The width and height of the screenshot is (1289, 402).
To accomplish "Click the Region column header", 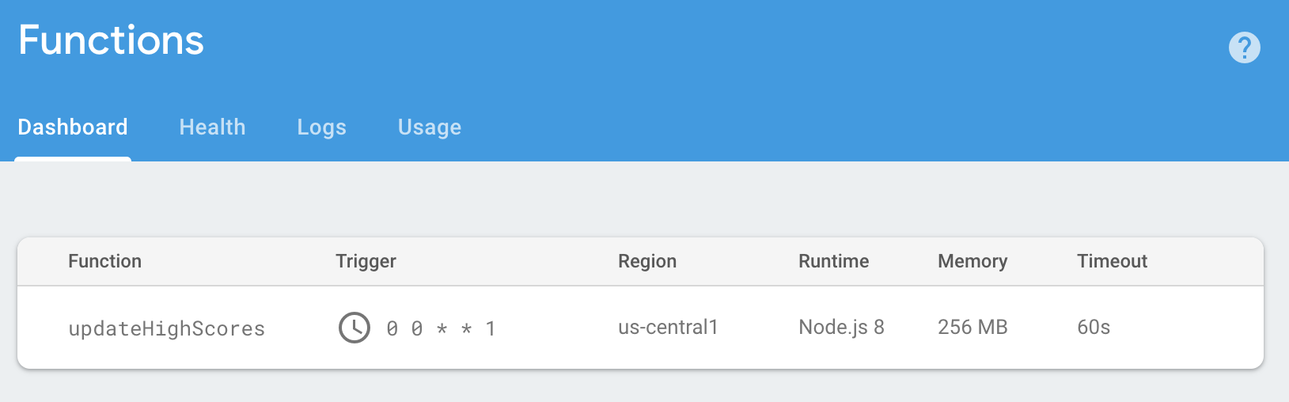I will click(x=647, y=261).
